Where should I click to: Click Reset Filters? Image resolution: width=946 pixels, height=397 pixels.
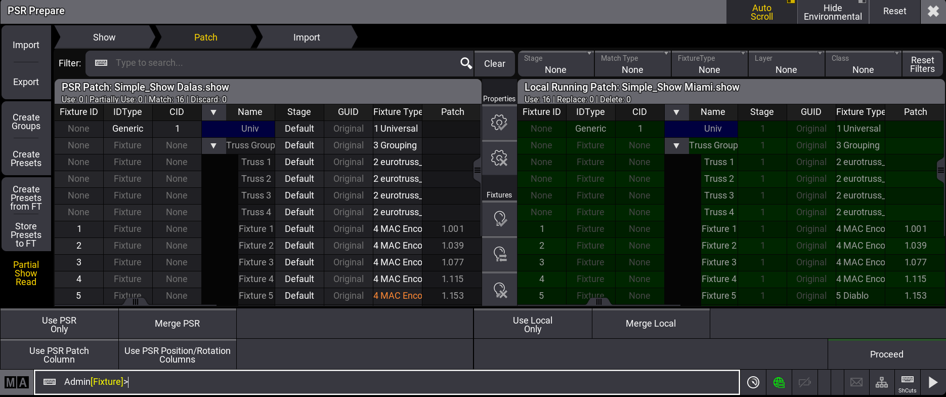(x=922, y=64)
